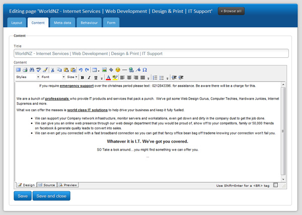Toggle numbered list

155,78
